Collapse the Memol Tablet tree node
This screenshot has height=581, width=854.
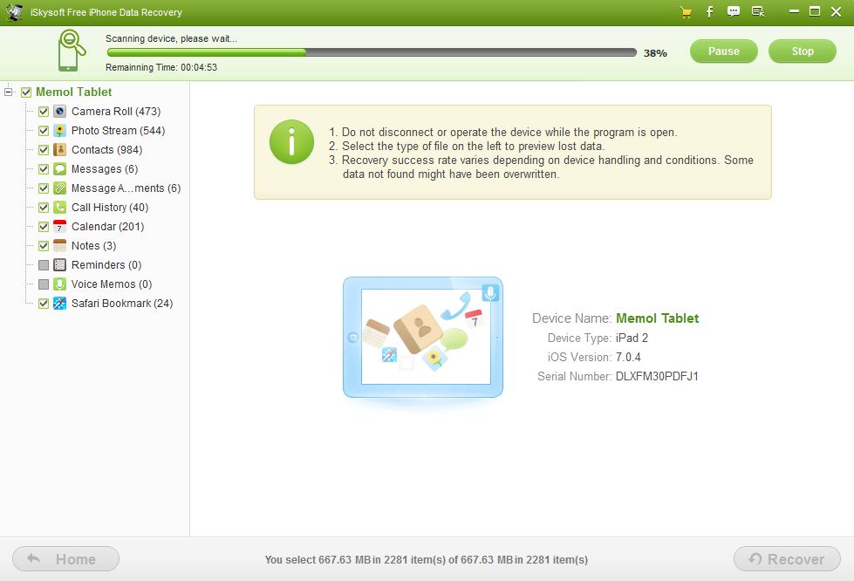[9, 92]
